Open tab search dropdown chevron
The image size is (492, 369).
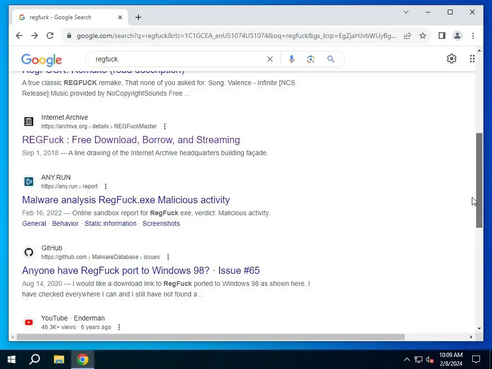[406, 12]
